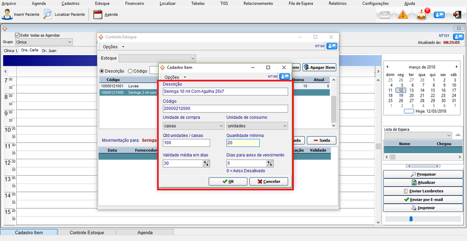Click the exit door icon

tap(456, 15)
